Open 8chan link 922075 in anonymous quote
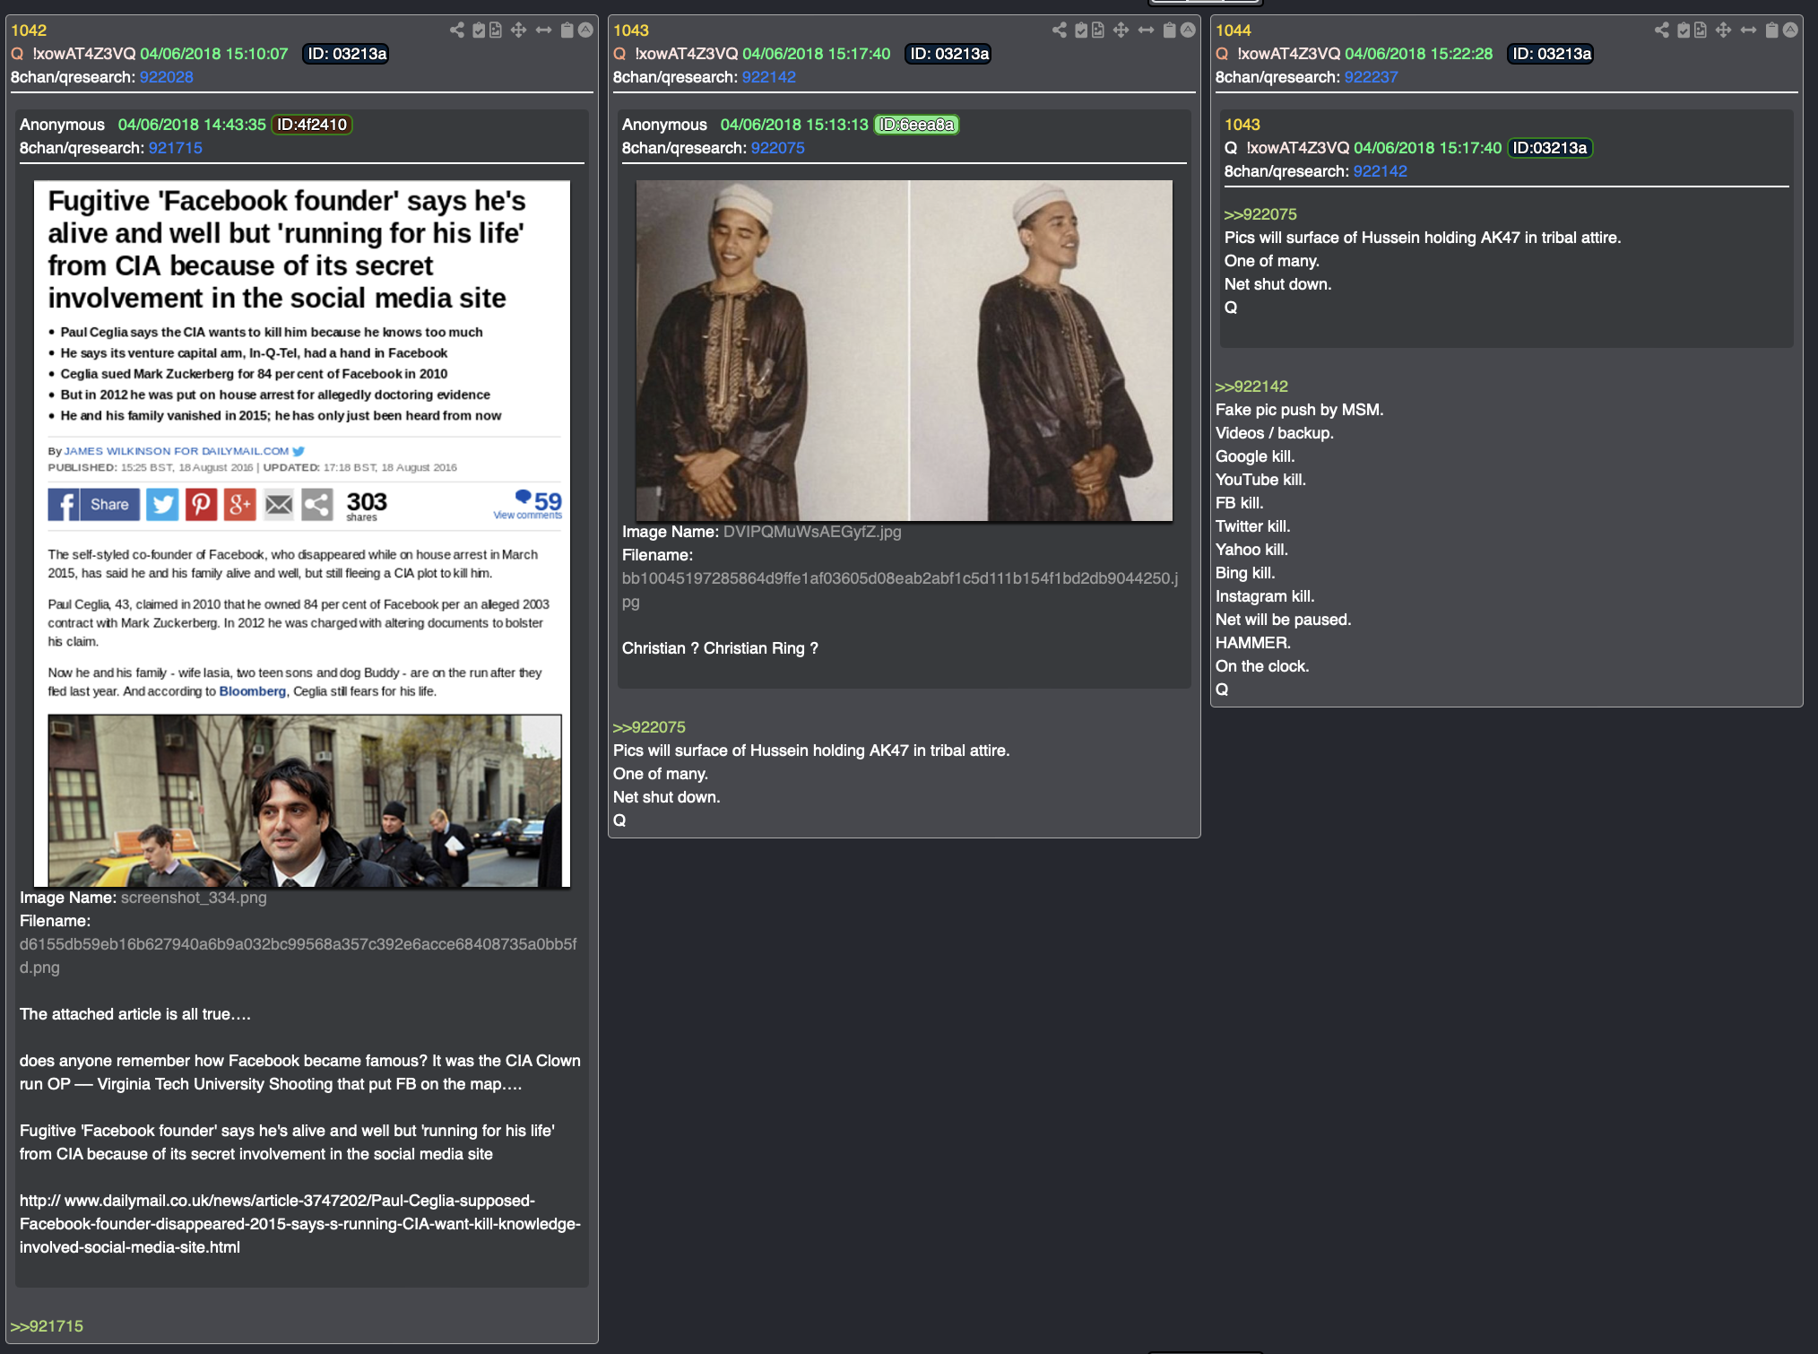Screen dimensions: 1818x1354 coord(778,148)
